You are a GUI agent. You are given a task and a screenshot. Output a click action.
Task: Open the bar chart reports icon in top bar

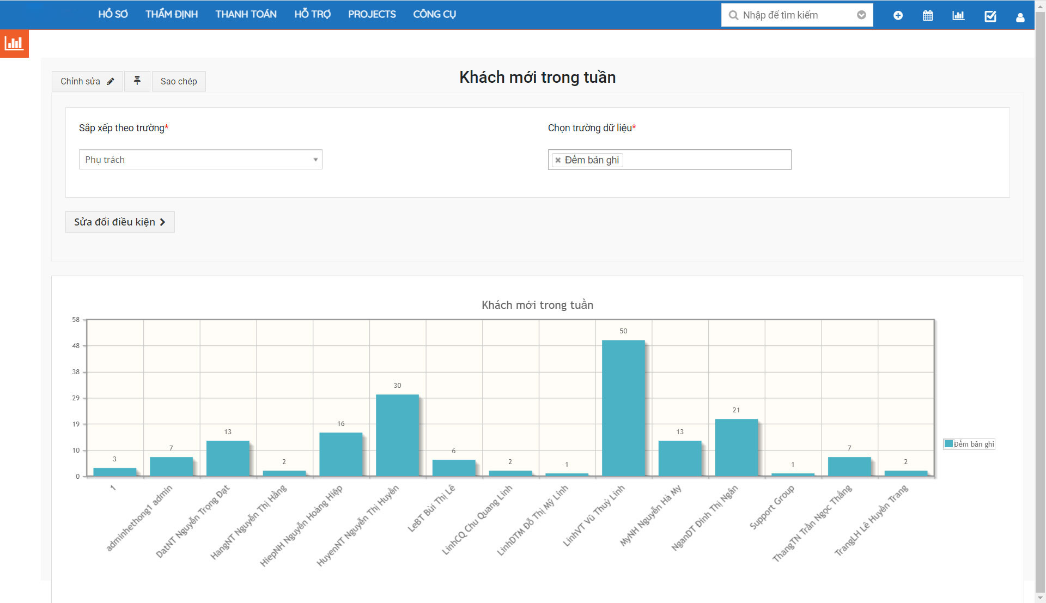point(958,15)
